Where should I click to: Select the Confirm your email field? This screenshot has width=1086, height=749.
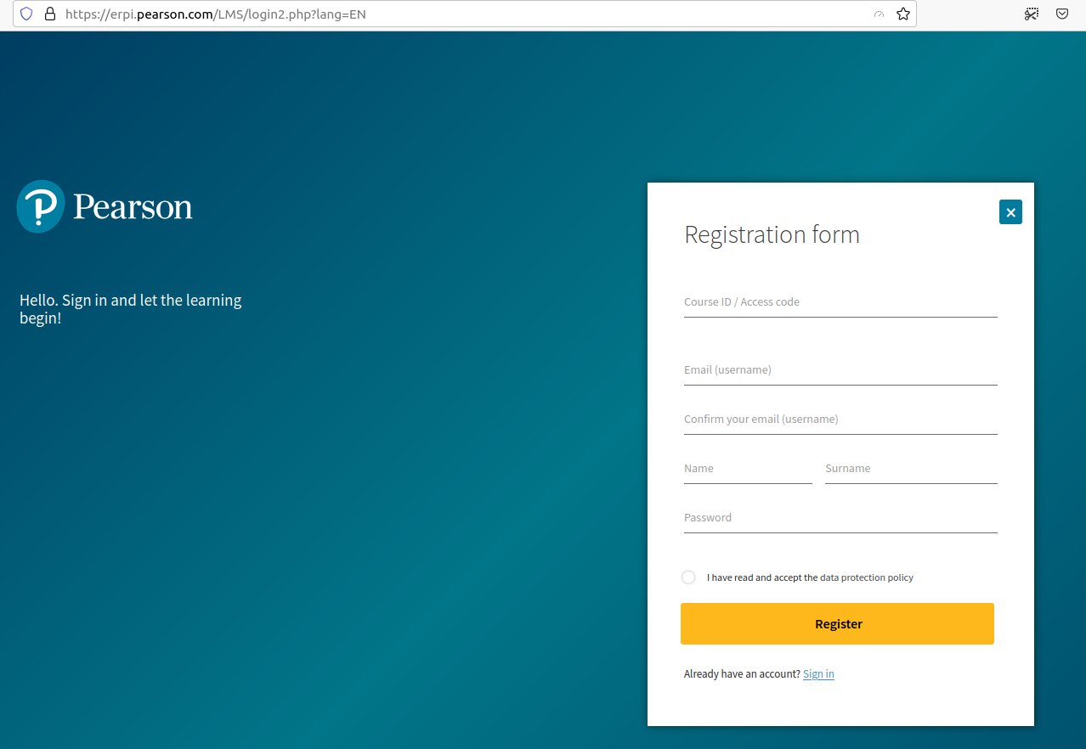coord(840,423)
